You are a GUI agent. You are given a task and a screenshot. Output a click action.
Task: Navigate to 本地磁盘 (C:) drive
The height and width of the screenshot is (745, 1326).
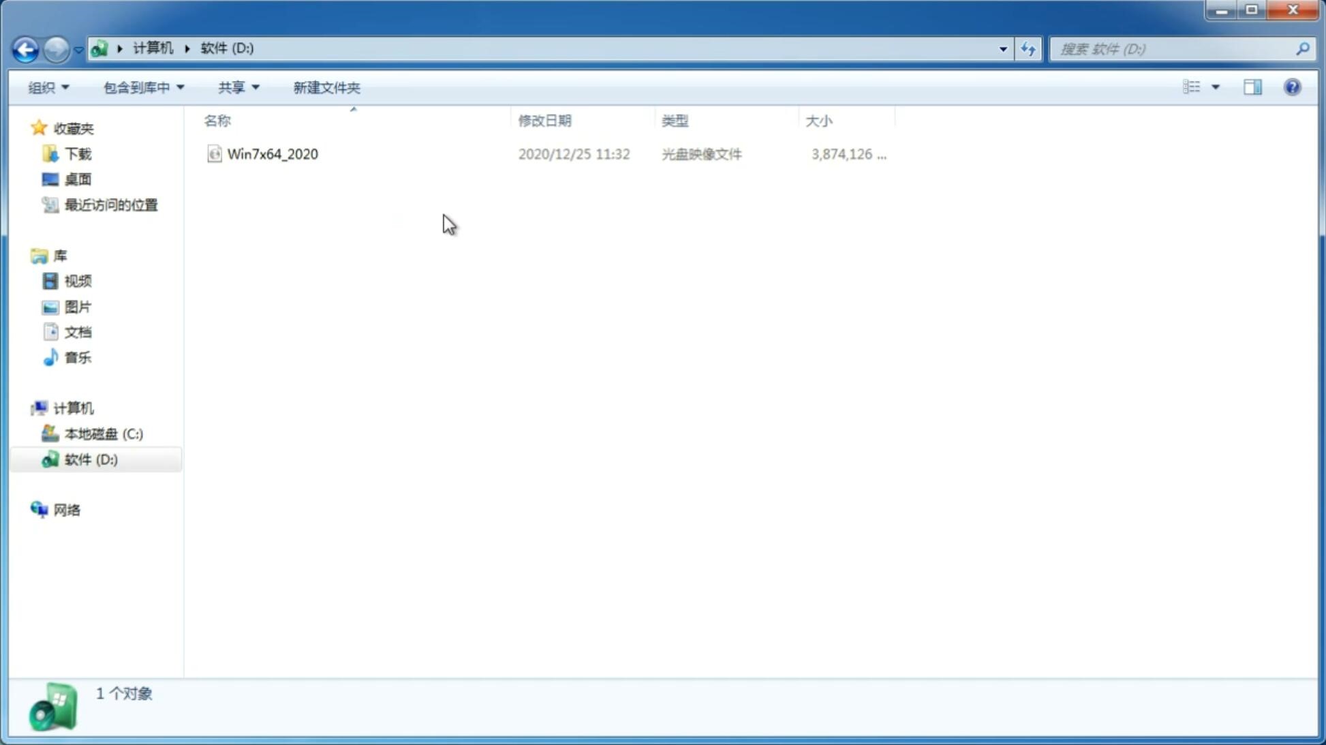(103, 434)
